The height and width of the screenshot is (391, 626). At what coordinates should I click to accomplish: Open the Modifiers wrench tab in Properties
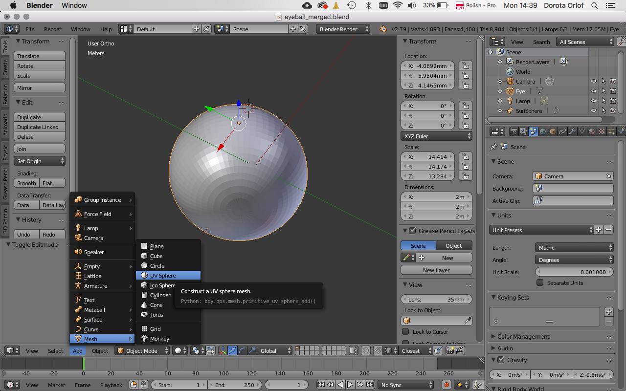pos(572,131)
